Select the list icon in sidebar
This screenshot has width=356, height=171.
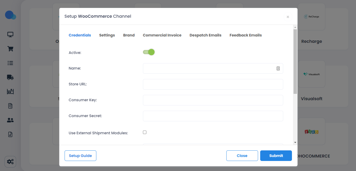pyautogui.click(x=10, y=63)
